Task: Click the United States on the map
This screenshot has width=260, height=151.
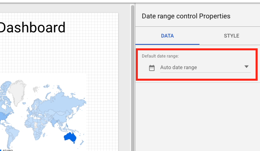Action: point(4,116)
